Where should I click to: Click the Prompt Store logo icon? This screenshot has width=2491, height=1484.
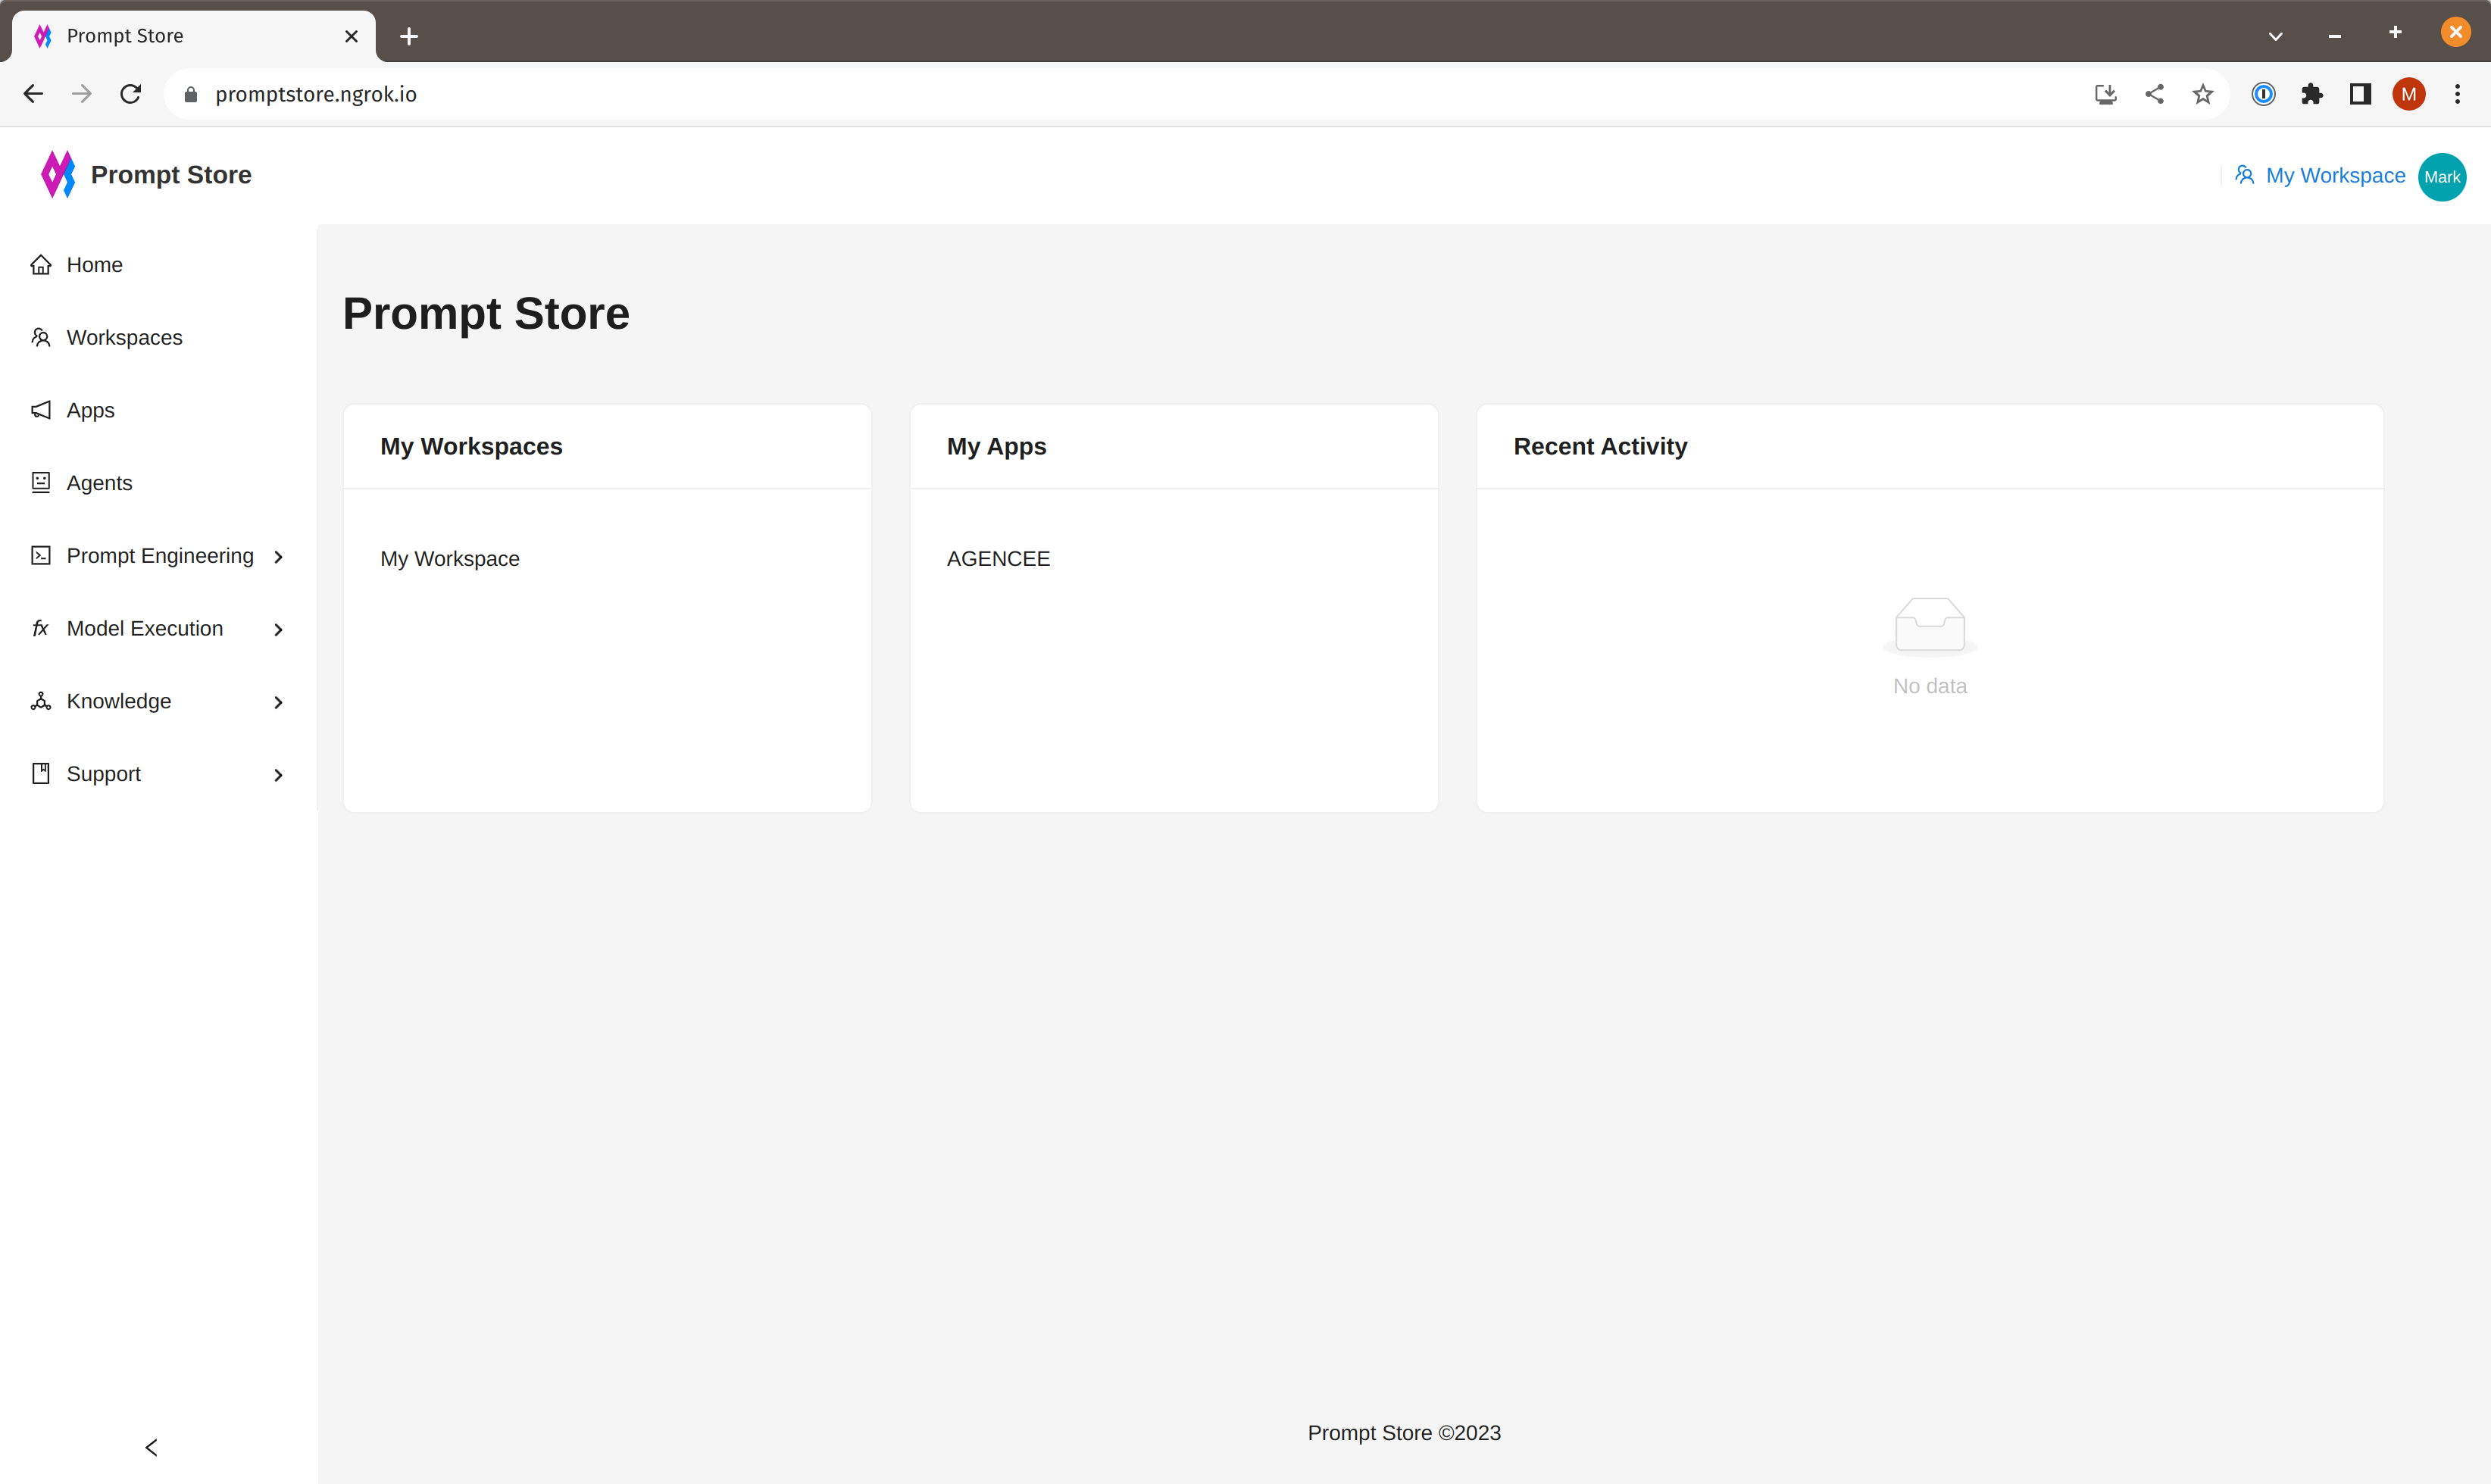point(58,175)
